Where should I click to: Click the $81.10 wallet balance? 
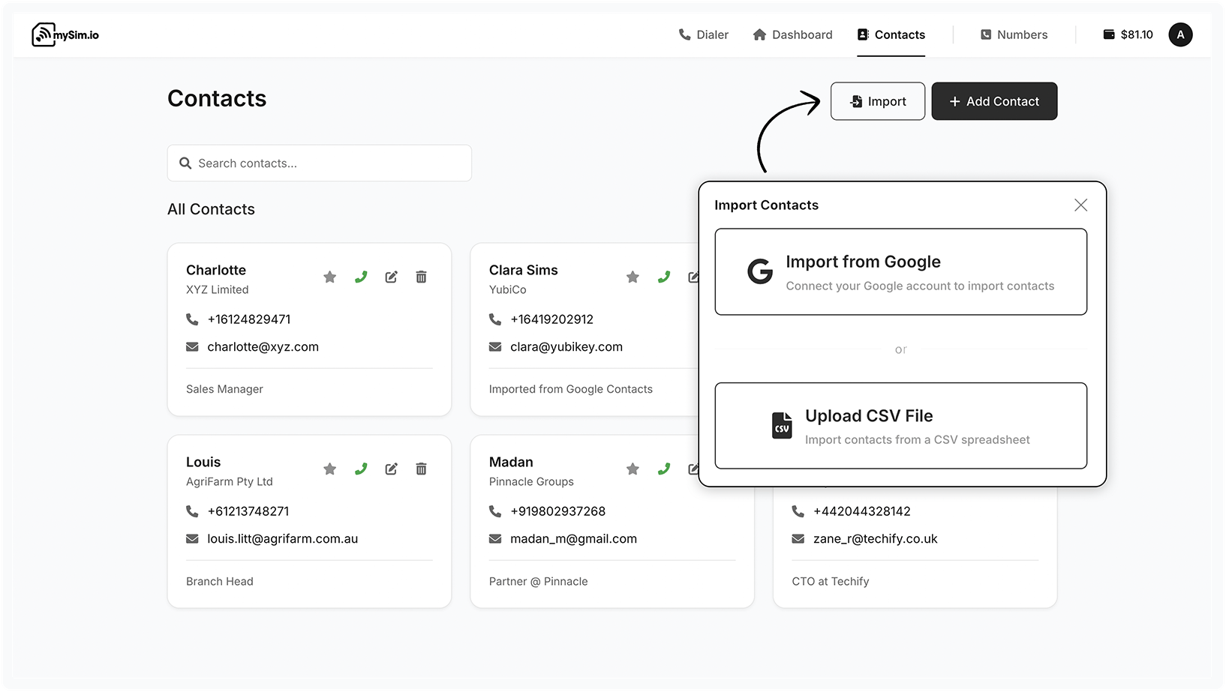pos(1128,34)
